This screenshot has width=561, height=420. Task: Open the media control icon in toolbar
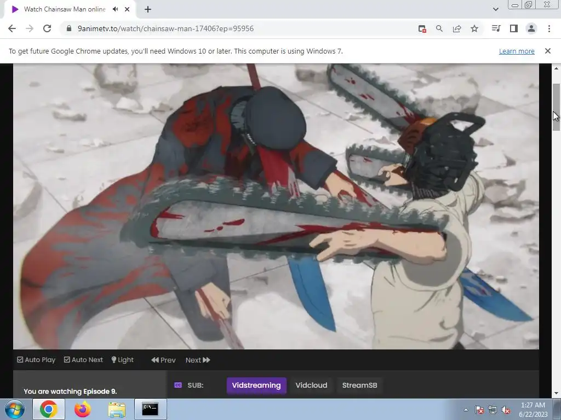point(496,28)
